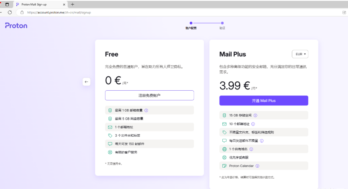This screenshot has width=348, height=189.
Task: Close the Proton Mail Sign-up tab
Action: [x=64, y=5]
